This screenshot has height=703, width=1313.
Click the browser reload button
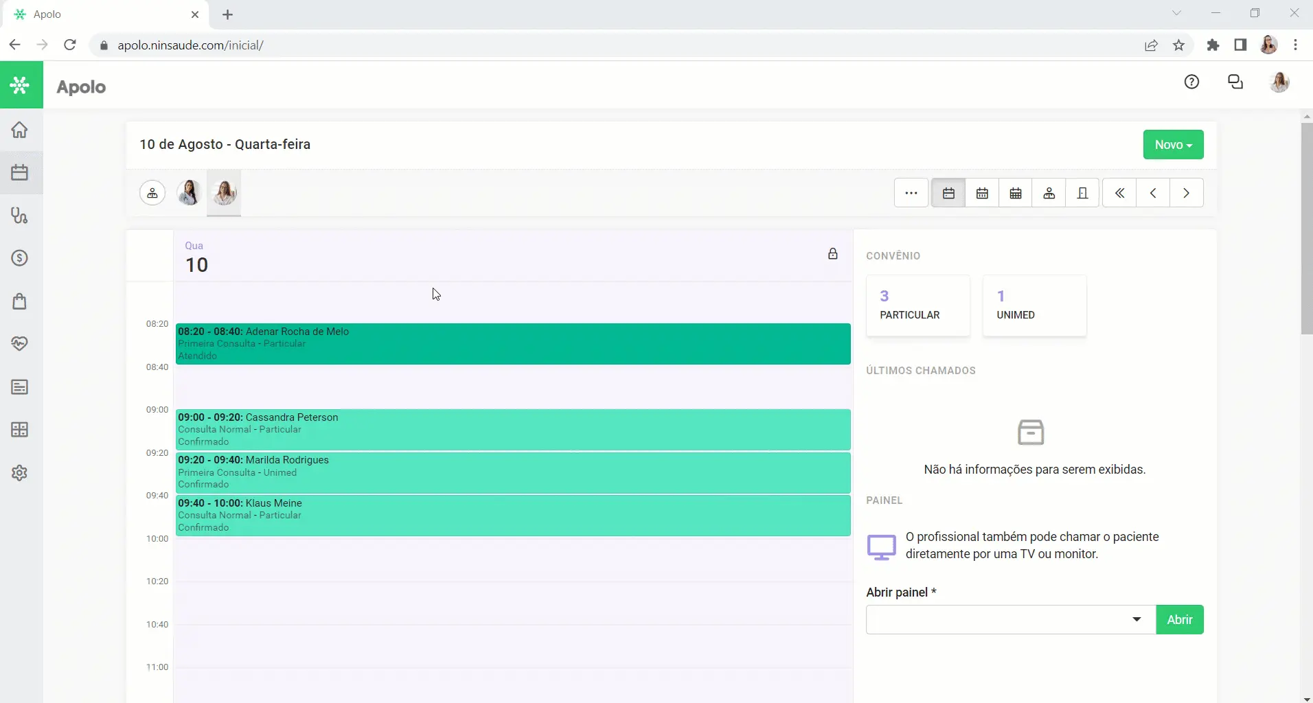click(69, 45)
